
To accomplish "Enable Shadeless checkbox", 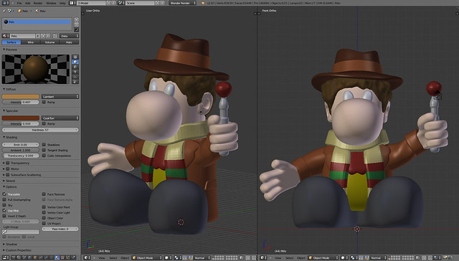I will pos(44,145).
